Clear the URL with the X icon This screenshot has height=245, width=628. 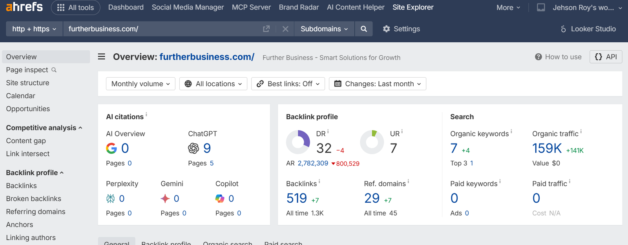click(x=285, y=29)
